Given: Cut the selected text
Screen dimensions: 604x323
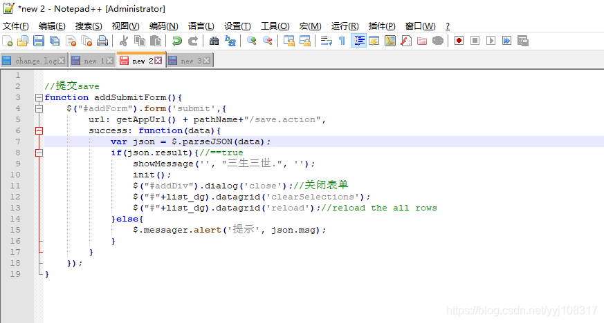Looking at the screenshot, I should point(124,41).
